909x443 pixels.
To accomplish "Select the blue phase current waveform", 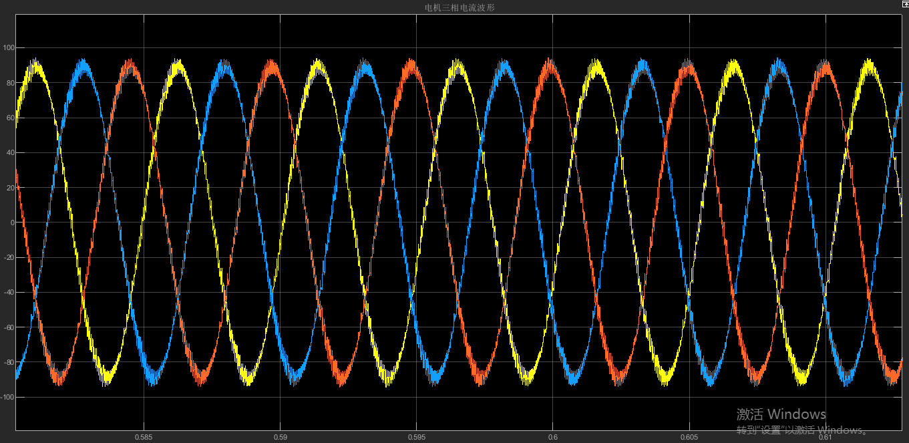I will pos(83,63).
